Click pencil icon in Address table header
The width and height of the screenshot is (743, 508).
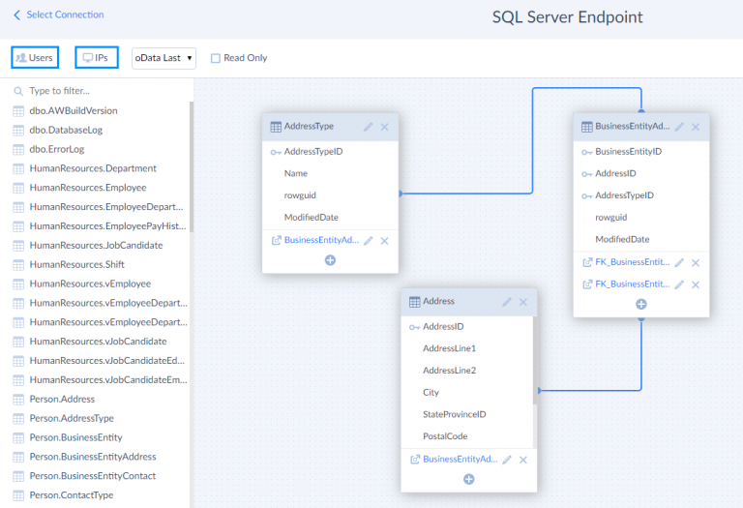(x=507, y=302)
